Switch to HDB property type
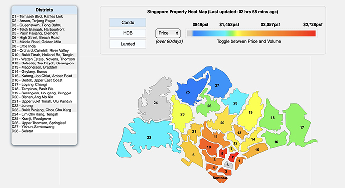The height and width of the screenshot is (188, 345). (128, 33)
